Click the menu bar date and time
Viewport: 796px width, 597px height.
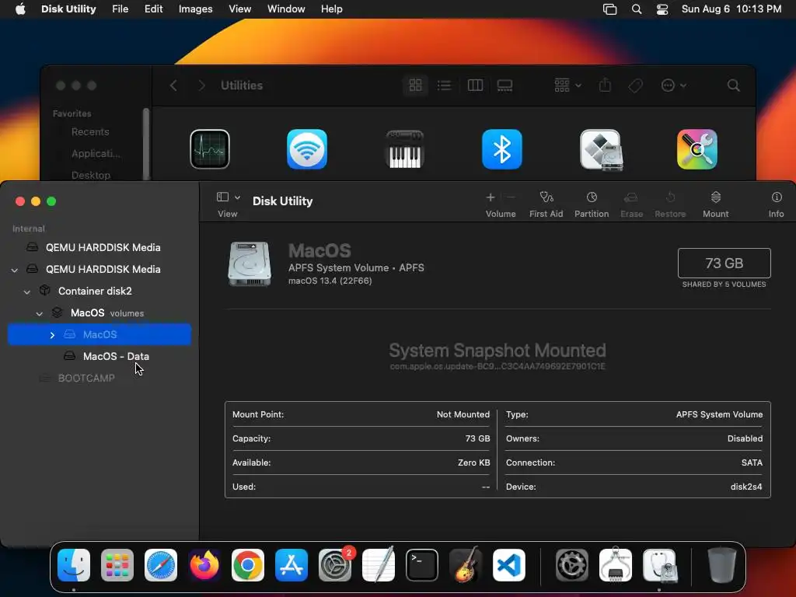point(731,9)
